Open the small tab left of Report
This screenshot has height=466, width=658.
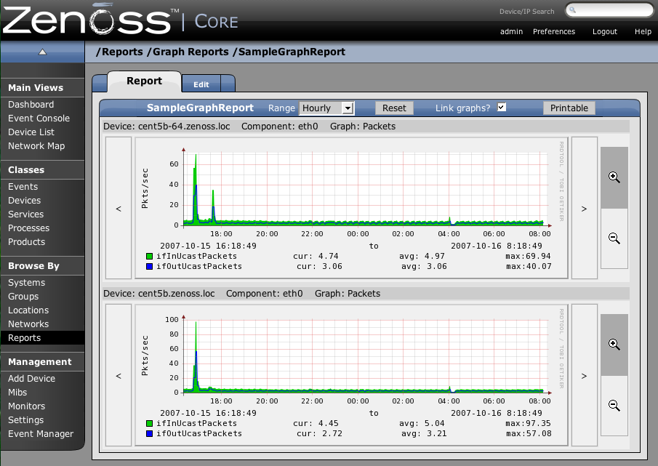[100, 84]
